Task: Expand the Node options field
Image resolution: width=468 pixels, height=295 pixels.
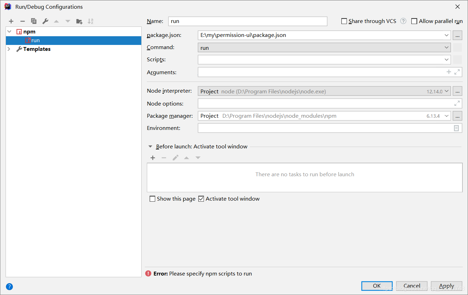Action: click(x=457, y=103)
